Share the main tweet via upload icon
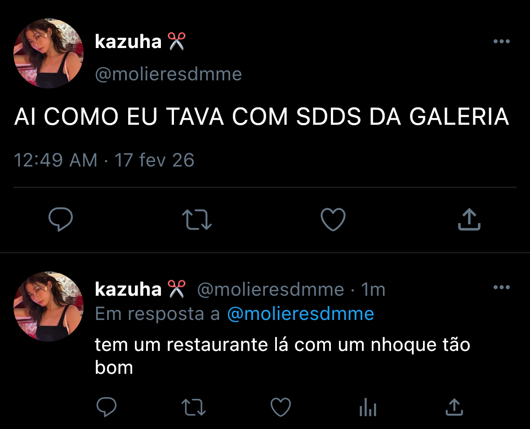530x429 pixels. pyautogui.click(x=469, y=219)
